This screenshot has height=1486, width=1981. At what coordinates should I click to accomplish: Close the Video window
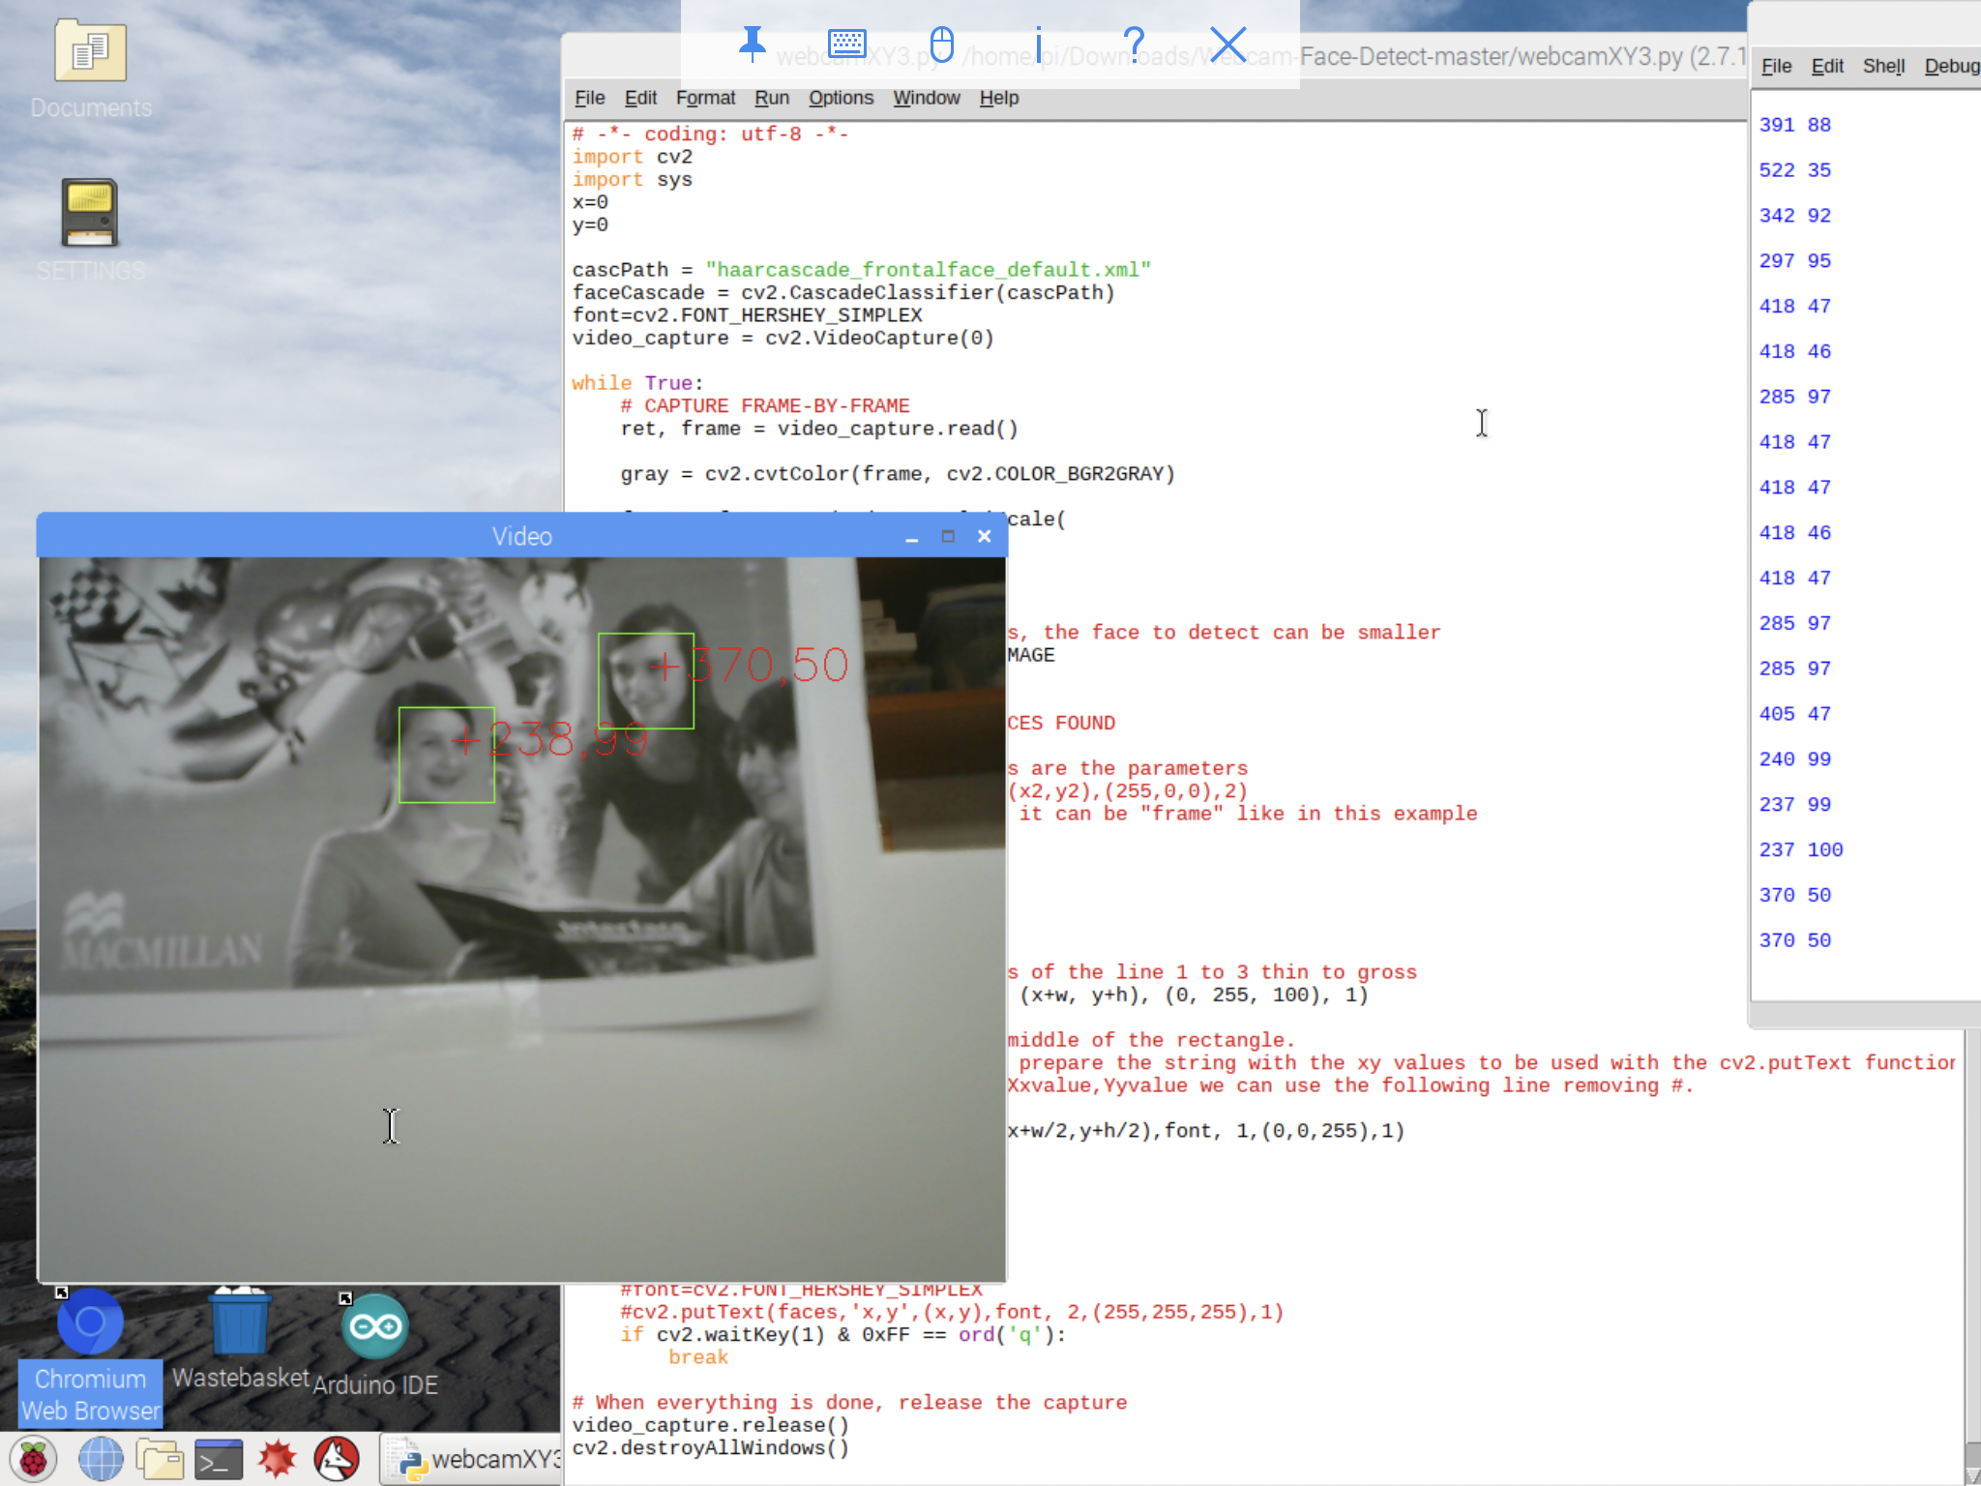coord(984,536)
